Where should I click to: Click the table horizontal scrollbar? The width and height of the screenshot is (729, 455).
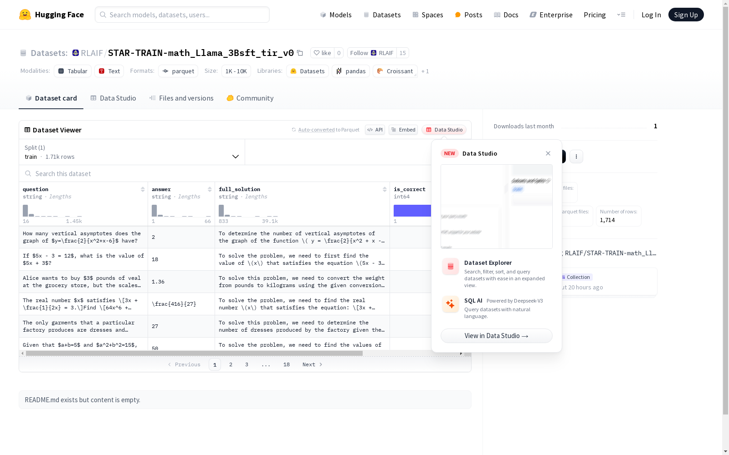(194, 353)
